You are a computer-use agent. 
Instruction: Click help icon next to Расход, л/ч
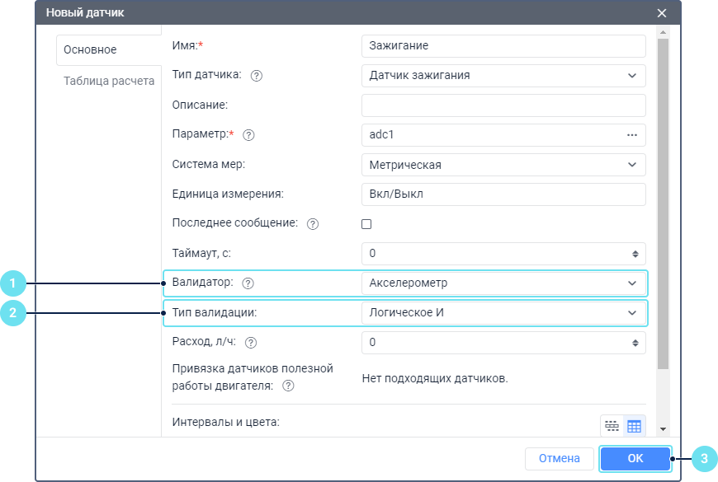(x=251, y=342)
